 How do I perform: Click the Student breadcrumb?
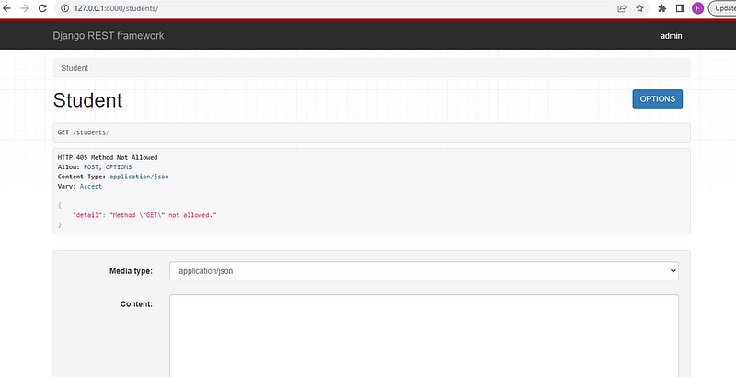coord(75,68)
